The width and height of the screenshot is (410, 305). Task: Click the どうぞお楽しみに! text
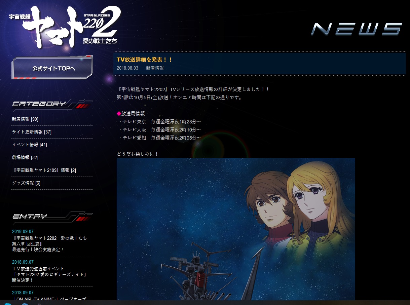pos(138,154)
